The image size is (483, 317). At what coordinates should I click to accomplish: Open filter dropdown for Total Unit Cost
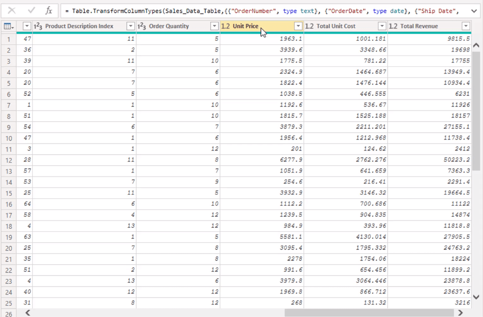tap(382, 26)
